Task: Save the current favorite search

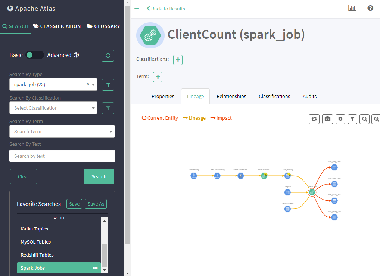Action: point(74,204)
